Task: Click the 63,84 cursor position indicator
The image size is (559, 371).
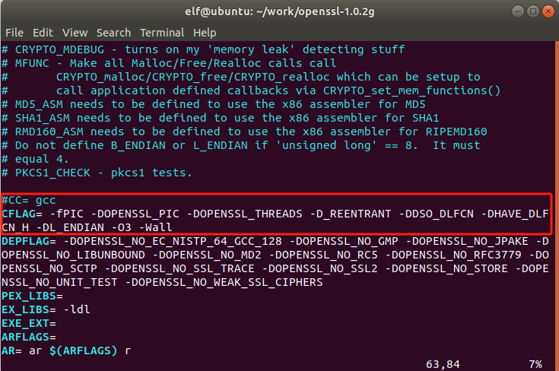Action: [443, 364]
